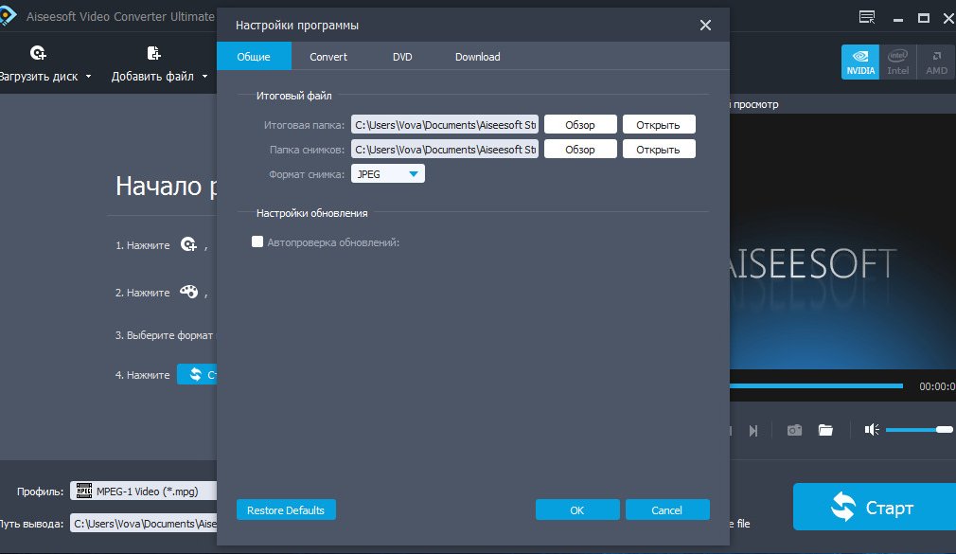
Task: Maximize the Aiseesoft main window
Action: pos(924,18)
